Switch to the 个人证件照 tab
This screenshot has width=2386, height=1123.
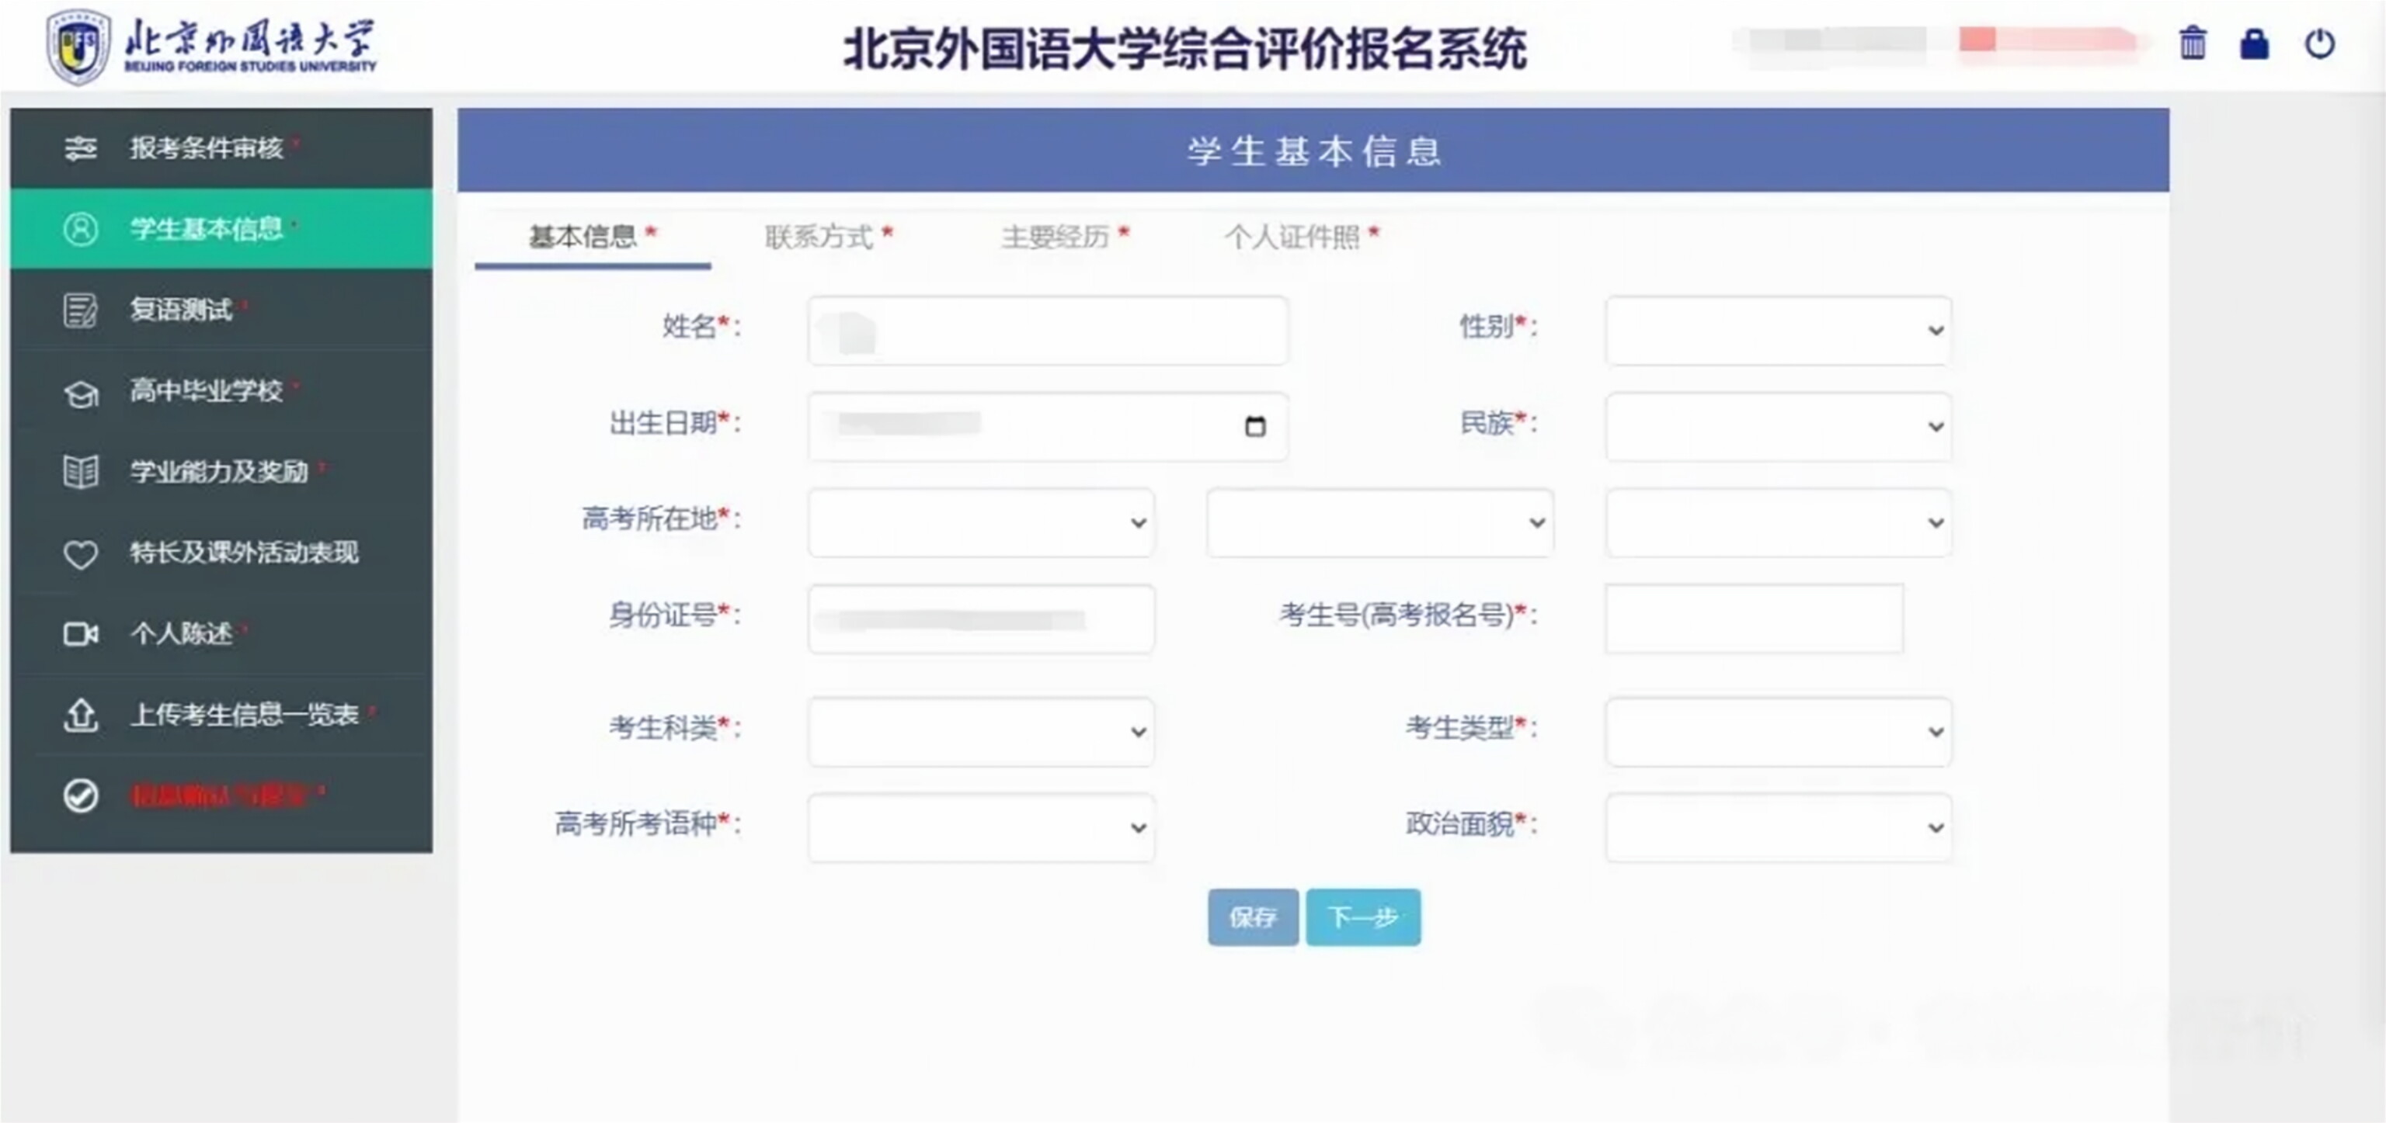[x=1303, y=237]
